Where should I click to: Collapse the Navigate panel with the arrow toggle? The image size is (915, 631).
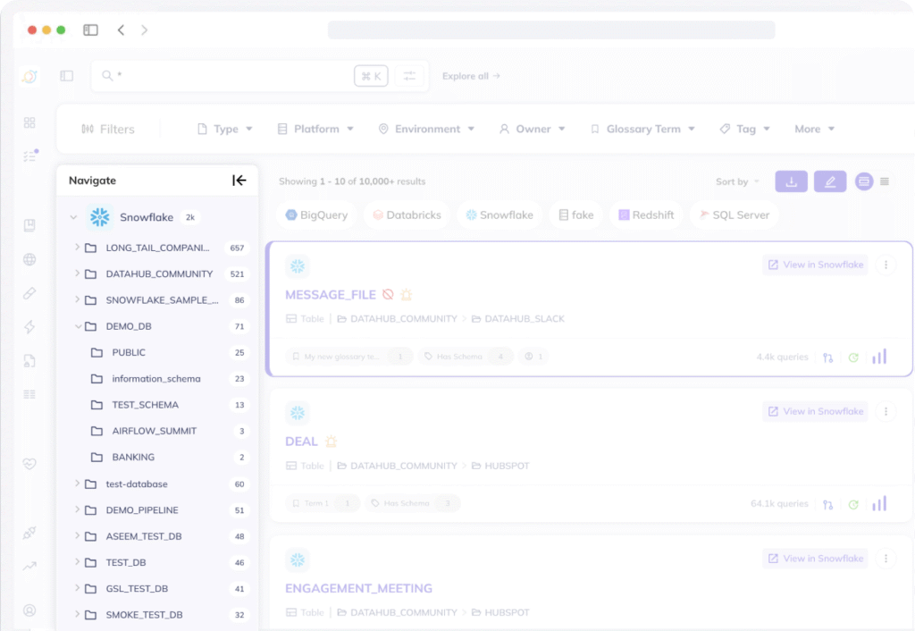pyautogui.click(x=239, y=180)
